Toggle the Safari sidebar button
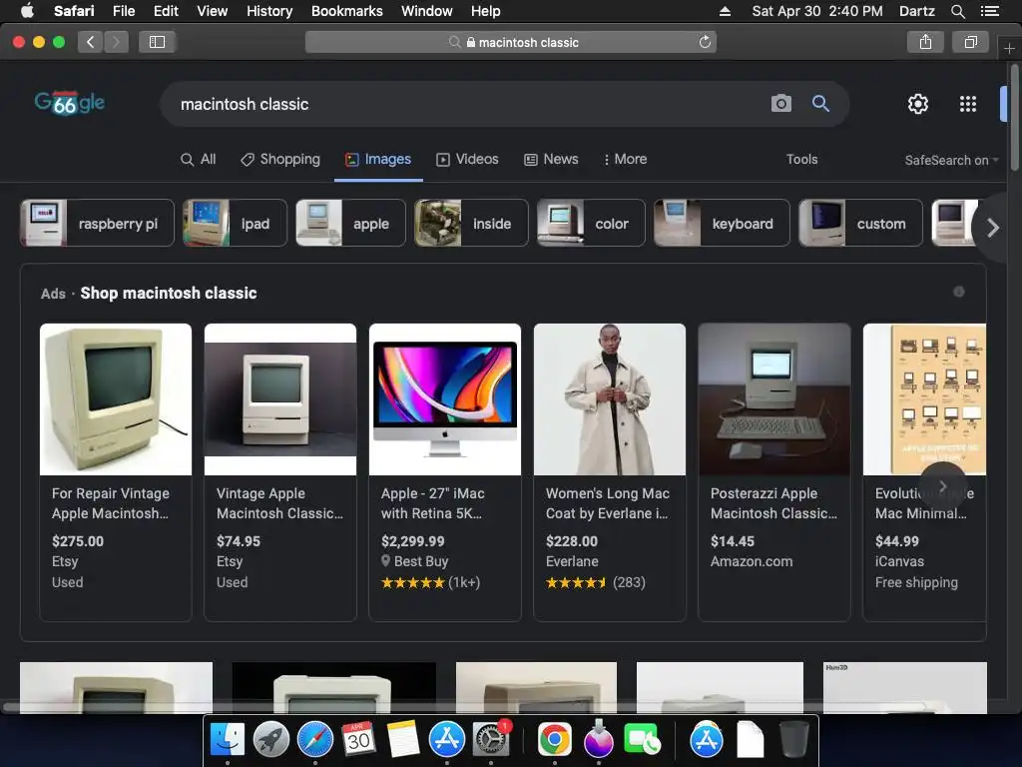The height and width of the screenshot is (767, 1022). [x=157, y=42]
